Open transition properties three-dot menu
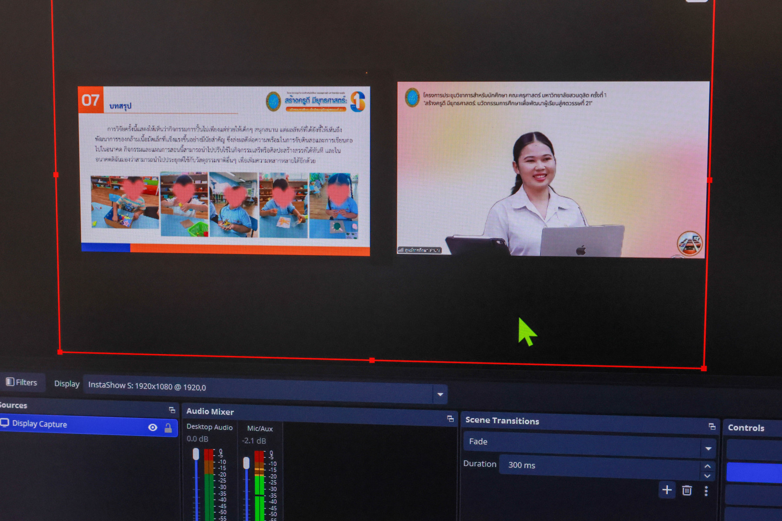Image resolution: width=782 pixels, height=521 pixels. tap(706, 491)
